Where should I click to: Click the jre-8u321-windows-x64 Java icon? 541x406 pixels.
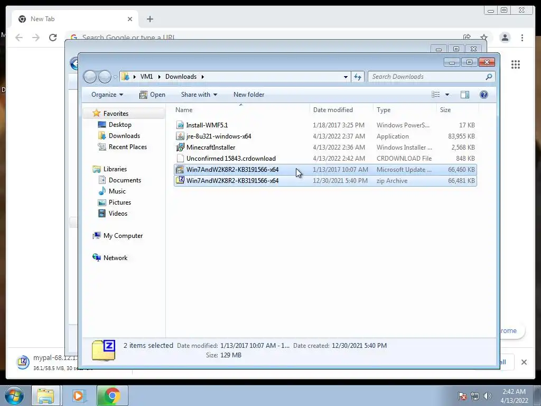pos(180,136)
